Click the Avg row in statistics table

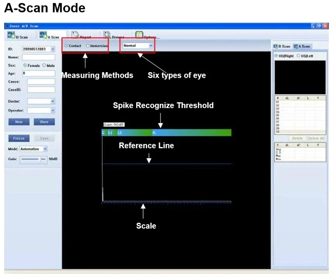[x=300, y=149]
